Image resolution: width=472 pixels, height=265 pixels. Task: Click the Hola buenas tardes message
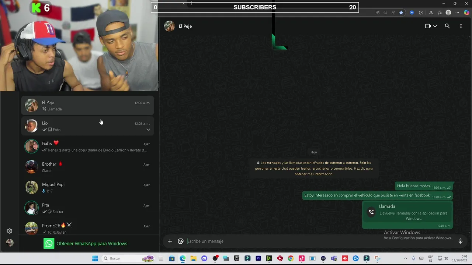[424, 186]
